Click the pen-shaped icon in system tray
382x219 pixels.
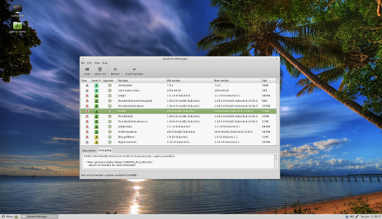coord(357,217)
